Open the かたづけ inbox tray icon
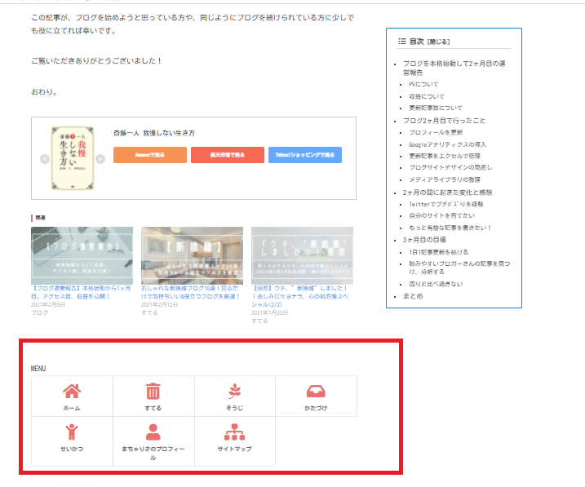Screen dimensions: 585x487 pyautogui.click(x=316, y=392)
